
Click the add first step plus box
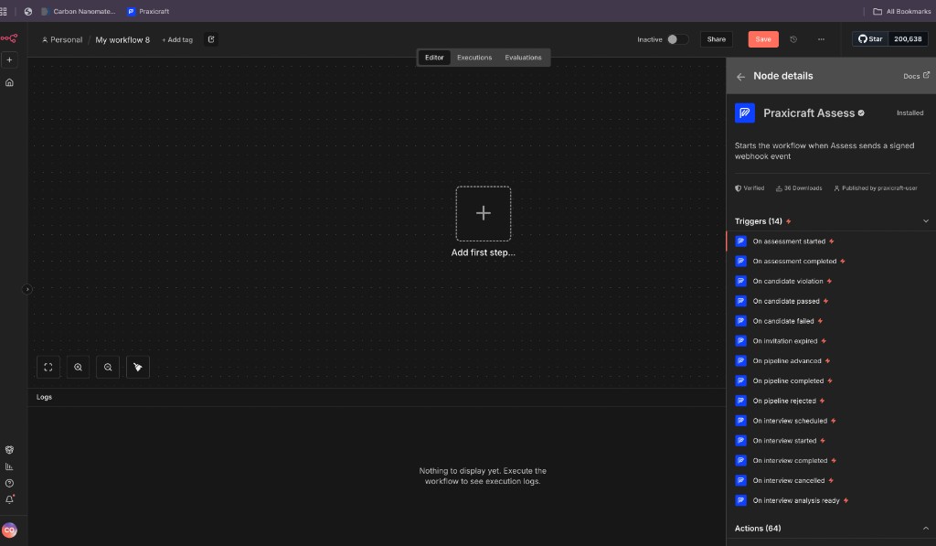483,213
